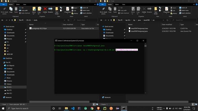This screenshot has height=111, width=198.
Task: Click History in tools window ribbon
Action: (75, 13)
